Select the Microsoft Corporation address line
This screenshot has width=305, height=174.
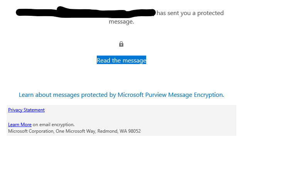[74, 131]
